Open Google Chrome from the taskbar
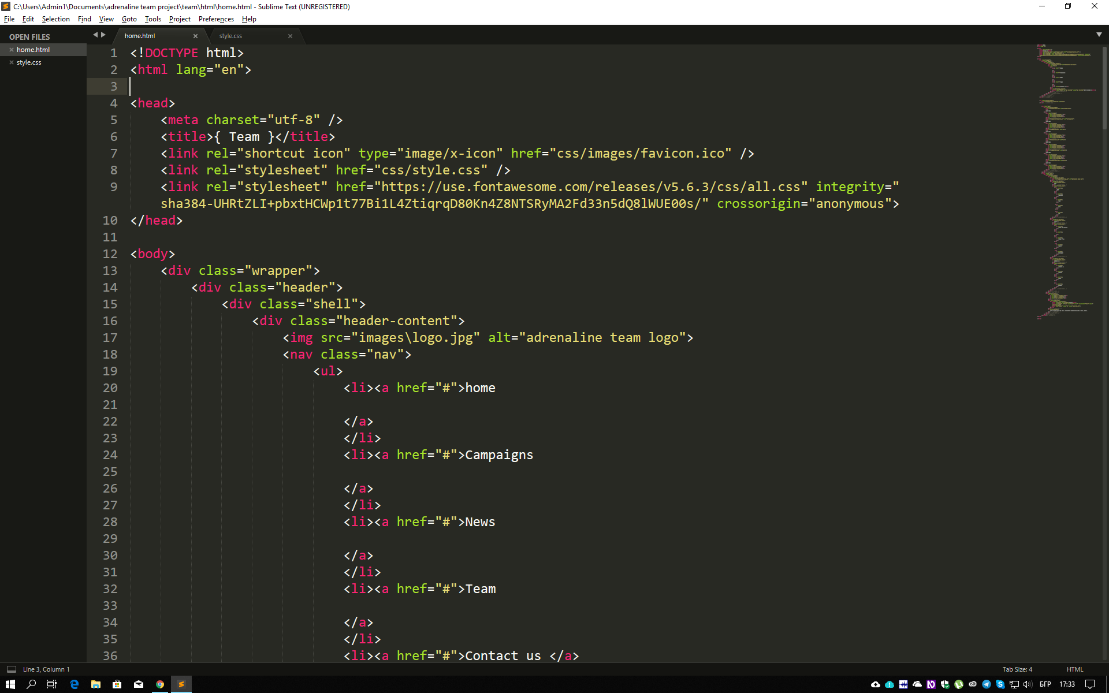This screenshot has height=693, width=1109. click(160, 684)
